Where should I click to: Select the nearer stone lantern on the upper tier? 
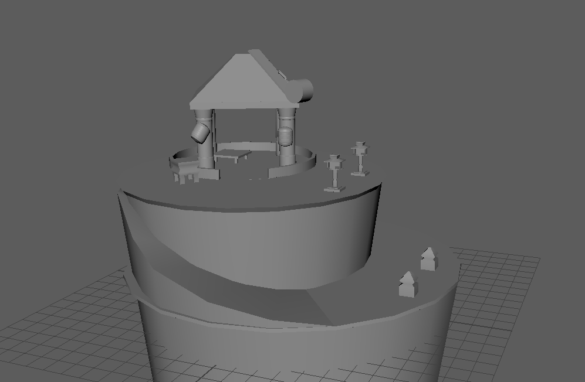click(x=334, y=173)
